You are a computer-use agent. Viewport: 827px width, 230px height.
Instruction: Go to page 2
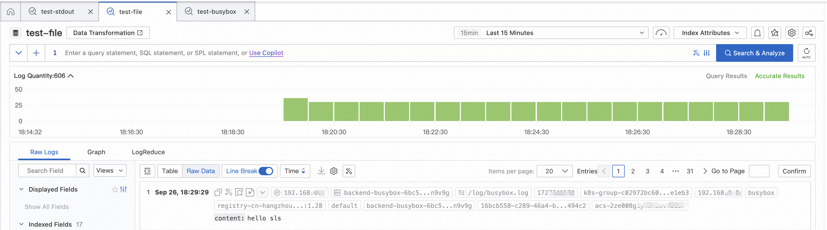click(633, 171)
